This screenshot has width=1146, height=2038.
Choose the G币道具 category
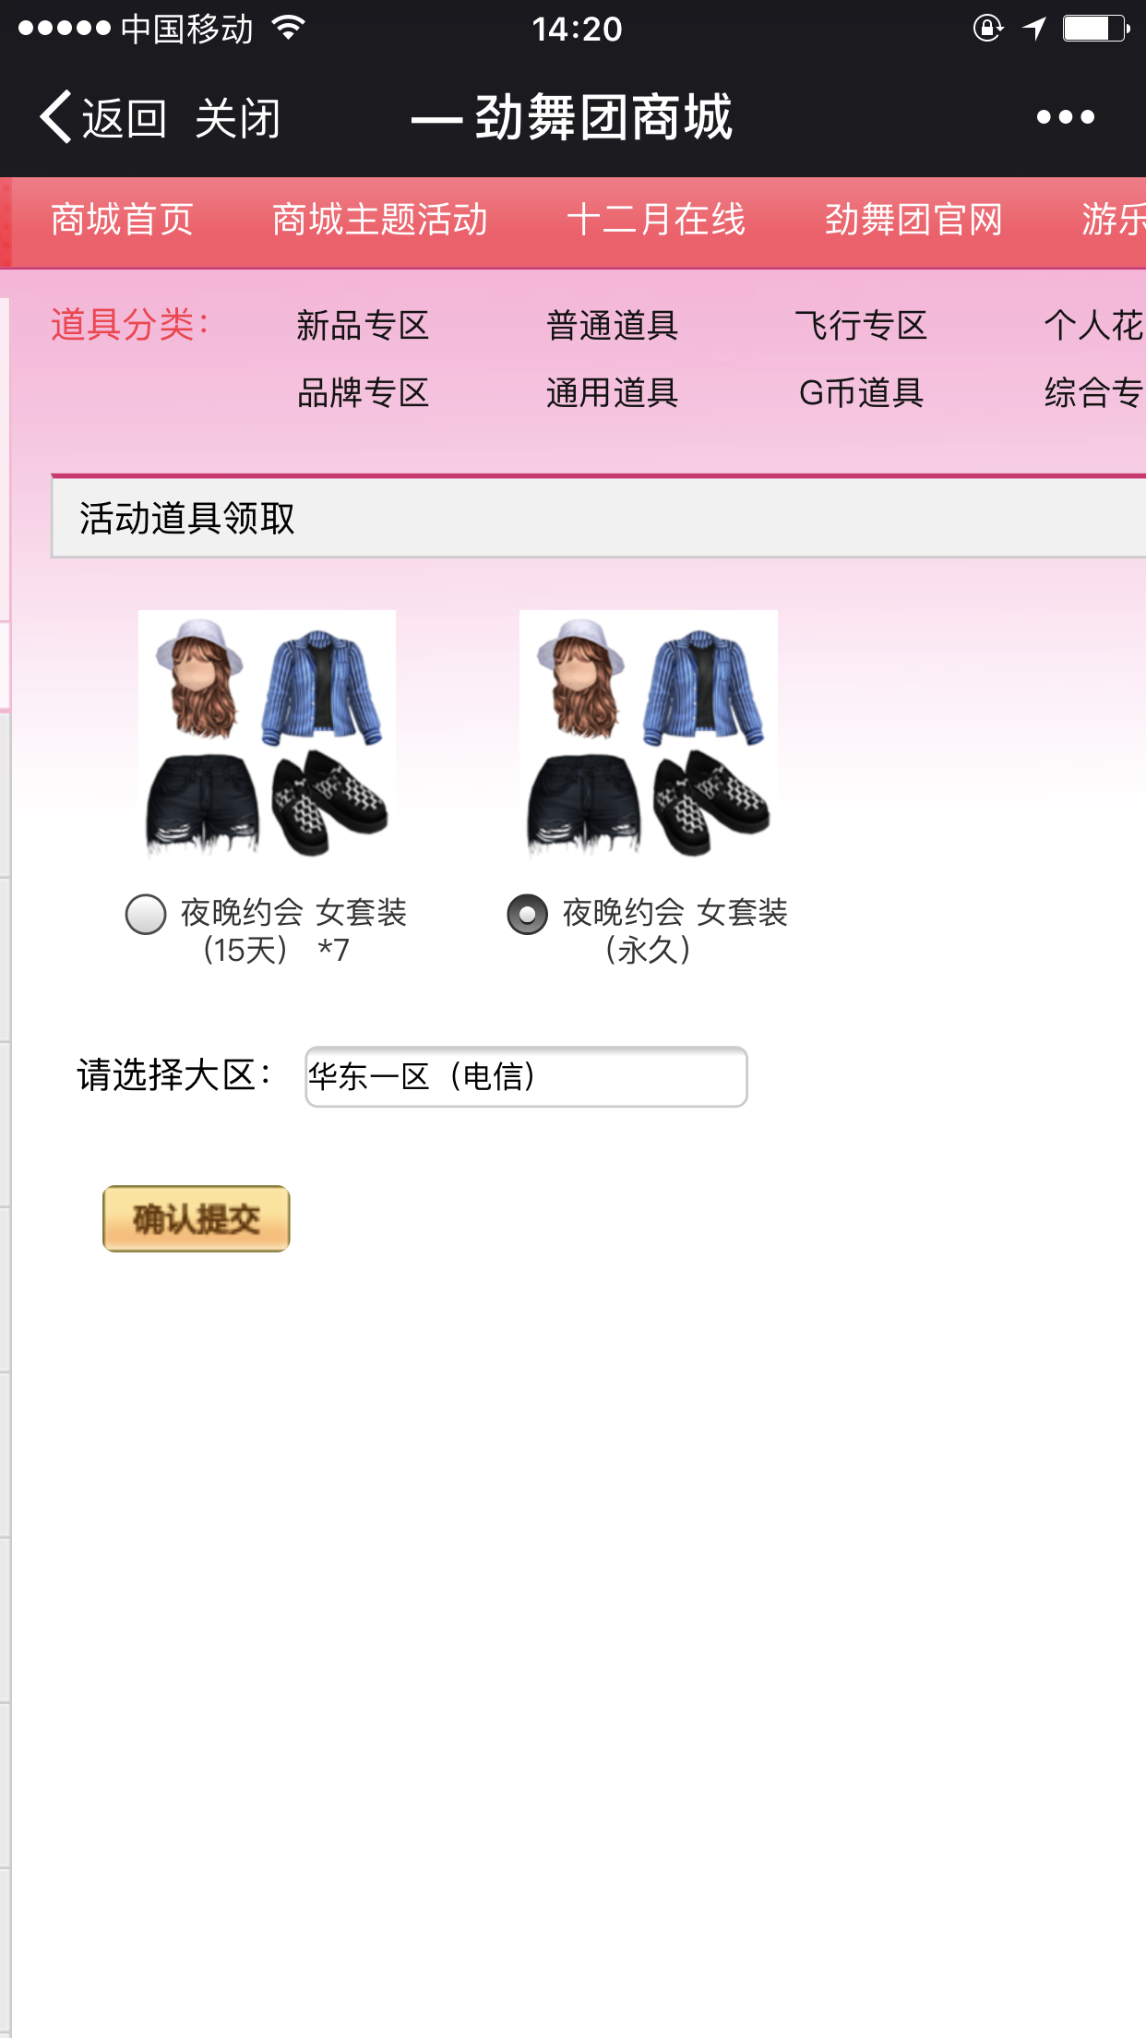coord(861,393)
